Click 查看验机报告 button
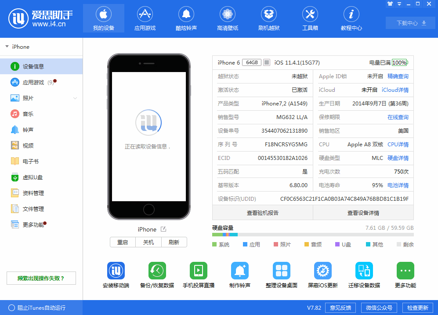The height and width of the screenshot is (315, 438). (263, 213)
